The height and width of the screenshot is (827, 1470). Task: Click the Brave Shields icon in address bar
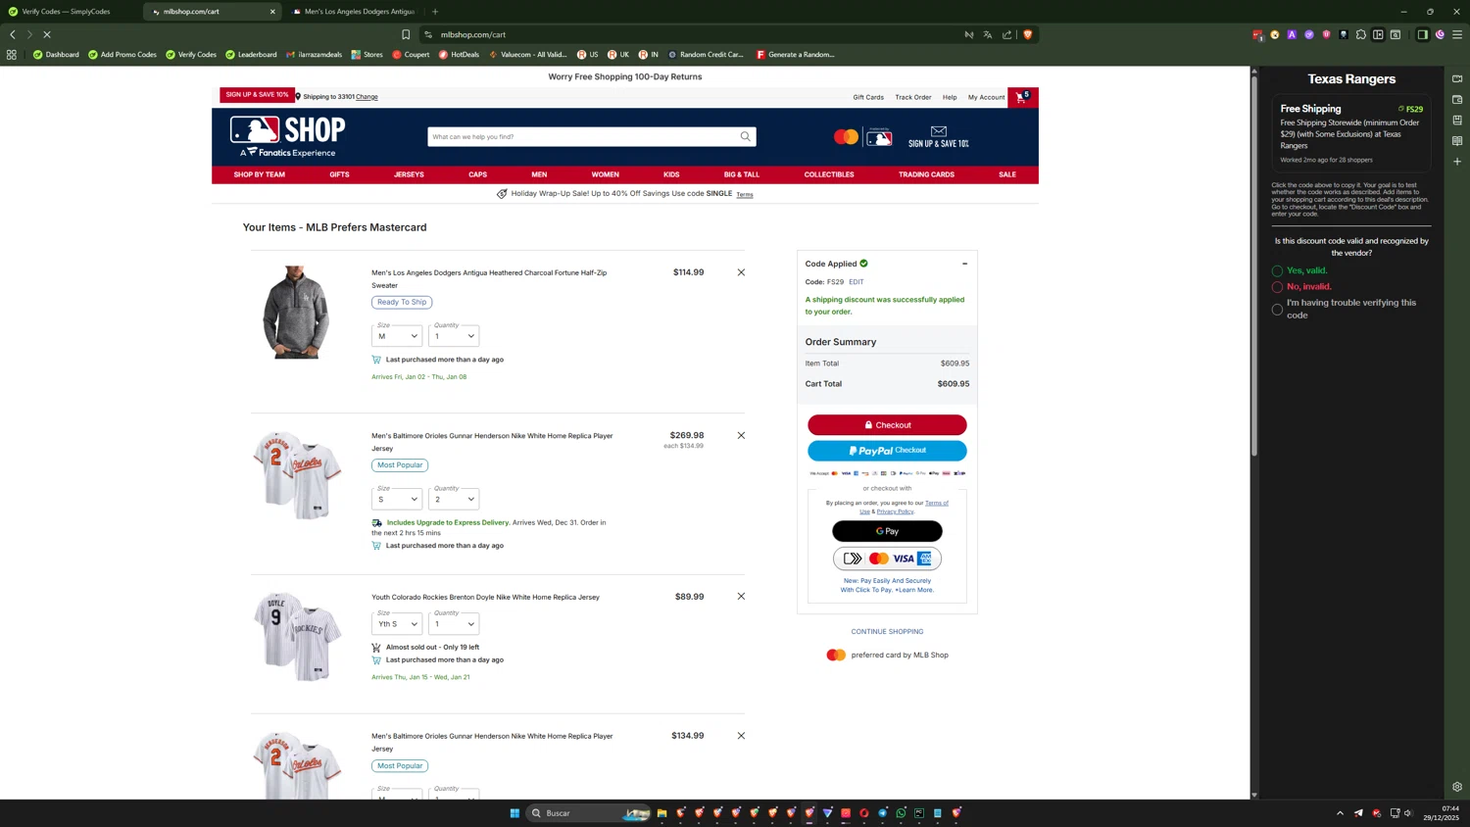tap(1027, 34)
